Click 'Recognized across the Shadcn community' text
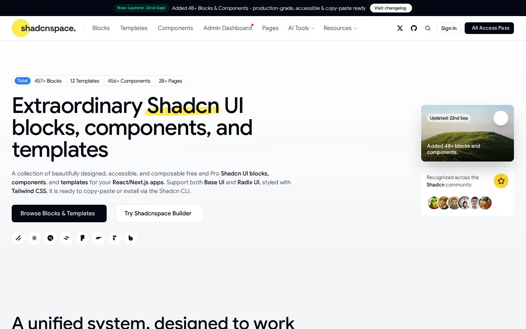The height and width of the screenshot is (329, 526). point(453,181)
